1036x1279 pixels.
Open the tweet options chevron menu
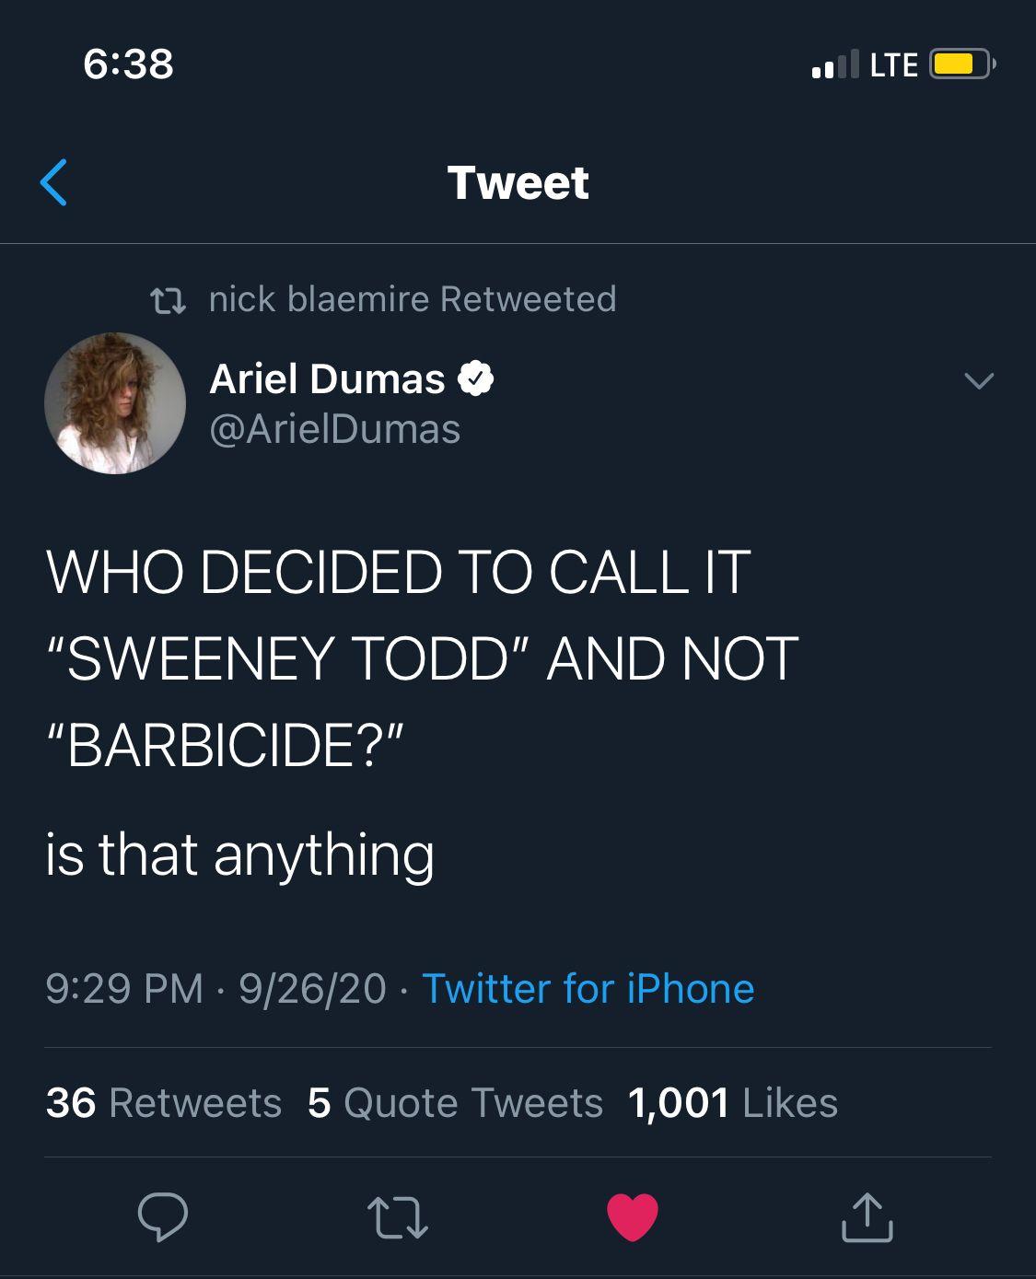(x=978, y=380)
